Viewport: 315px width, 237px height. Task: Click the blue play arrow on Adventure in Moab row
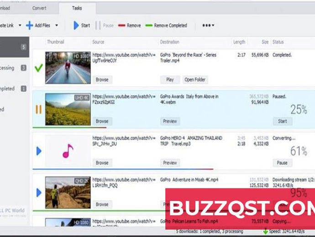39,193
